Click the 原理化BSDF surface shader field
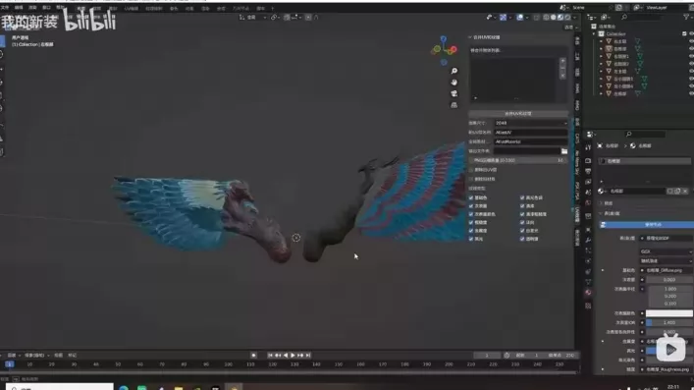 pyautogui.click(x=667, y=238)
